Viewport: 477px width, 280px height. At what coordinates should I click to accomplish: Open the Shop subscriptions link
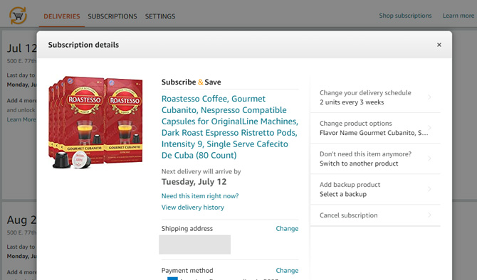(x=405, y=16)
